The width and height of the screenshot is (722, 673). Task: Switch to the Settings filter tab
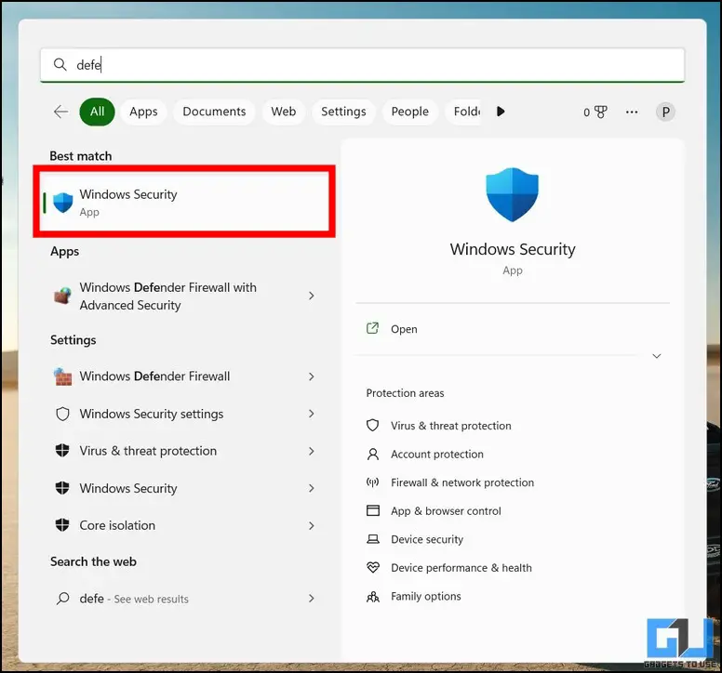343,112
